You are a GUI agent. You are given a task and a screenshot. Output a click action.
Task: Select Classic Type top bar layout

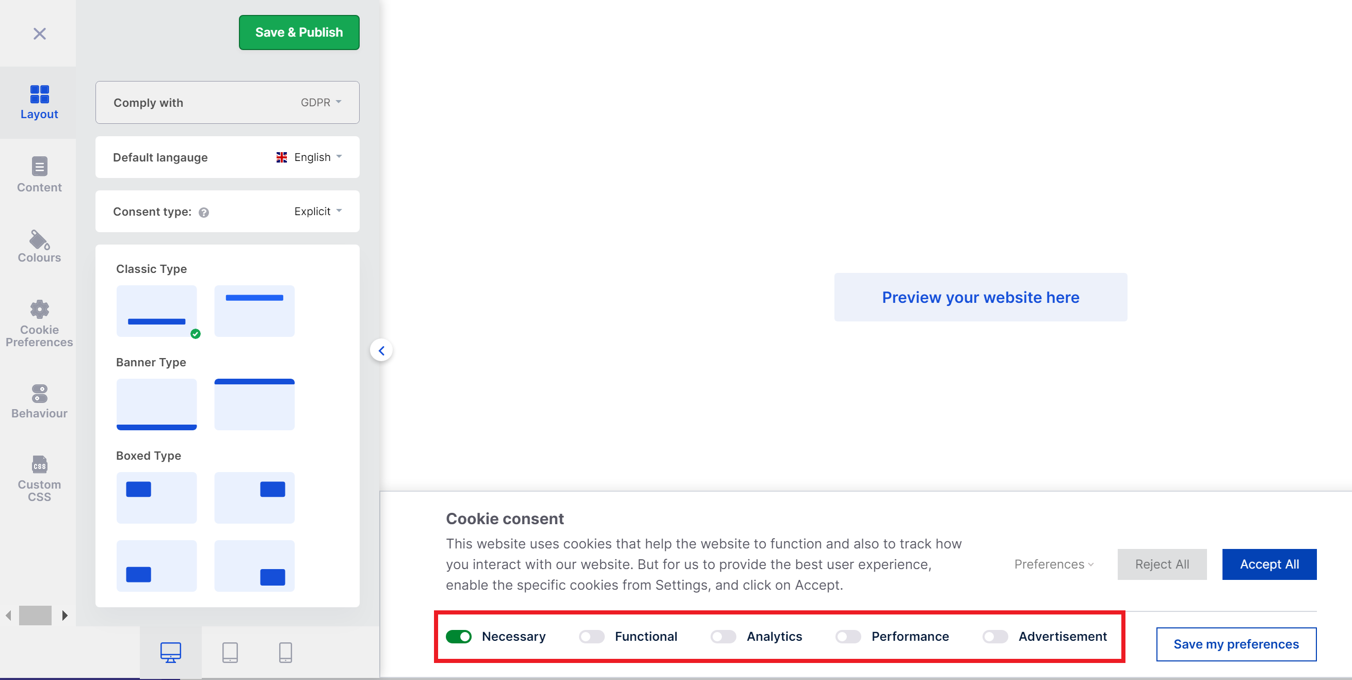coord(254,311)
